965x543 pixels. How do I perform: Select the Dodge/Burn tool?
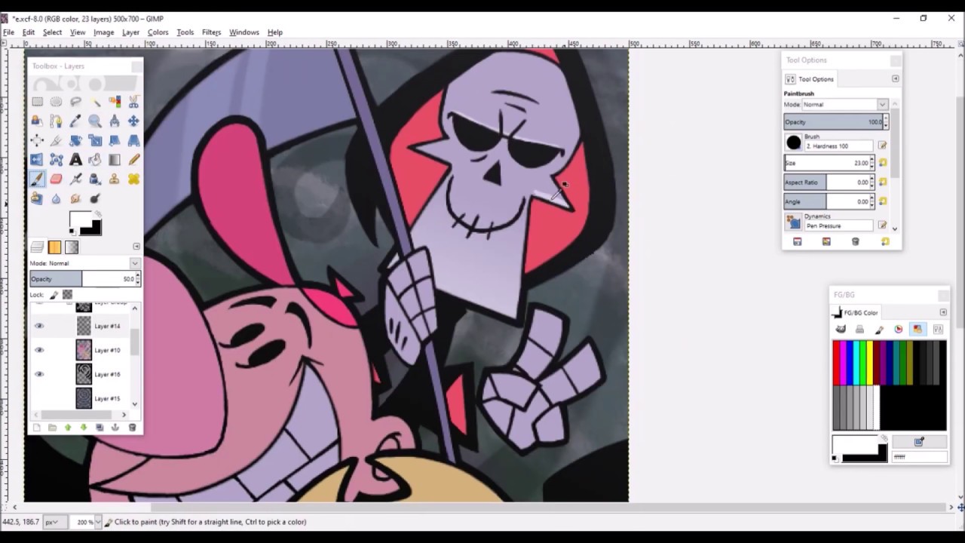tap(95, 198)
